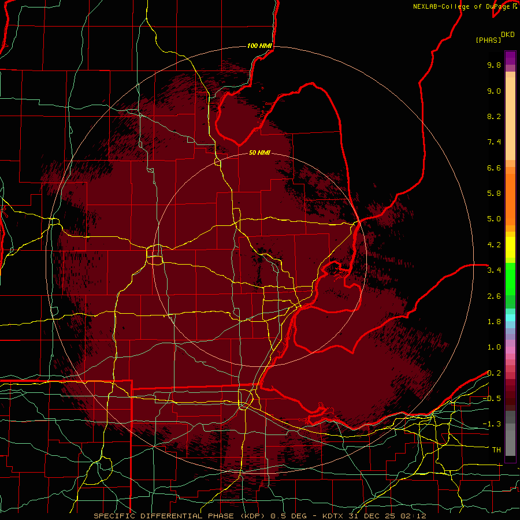Click the KDTX station identifier in the caption
The width and height of the screenshot is (520, 520).
click(333, 516)
